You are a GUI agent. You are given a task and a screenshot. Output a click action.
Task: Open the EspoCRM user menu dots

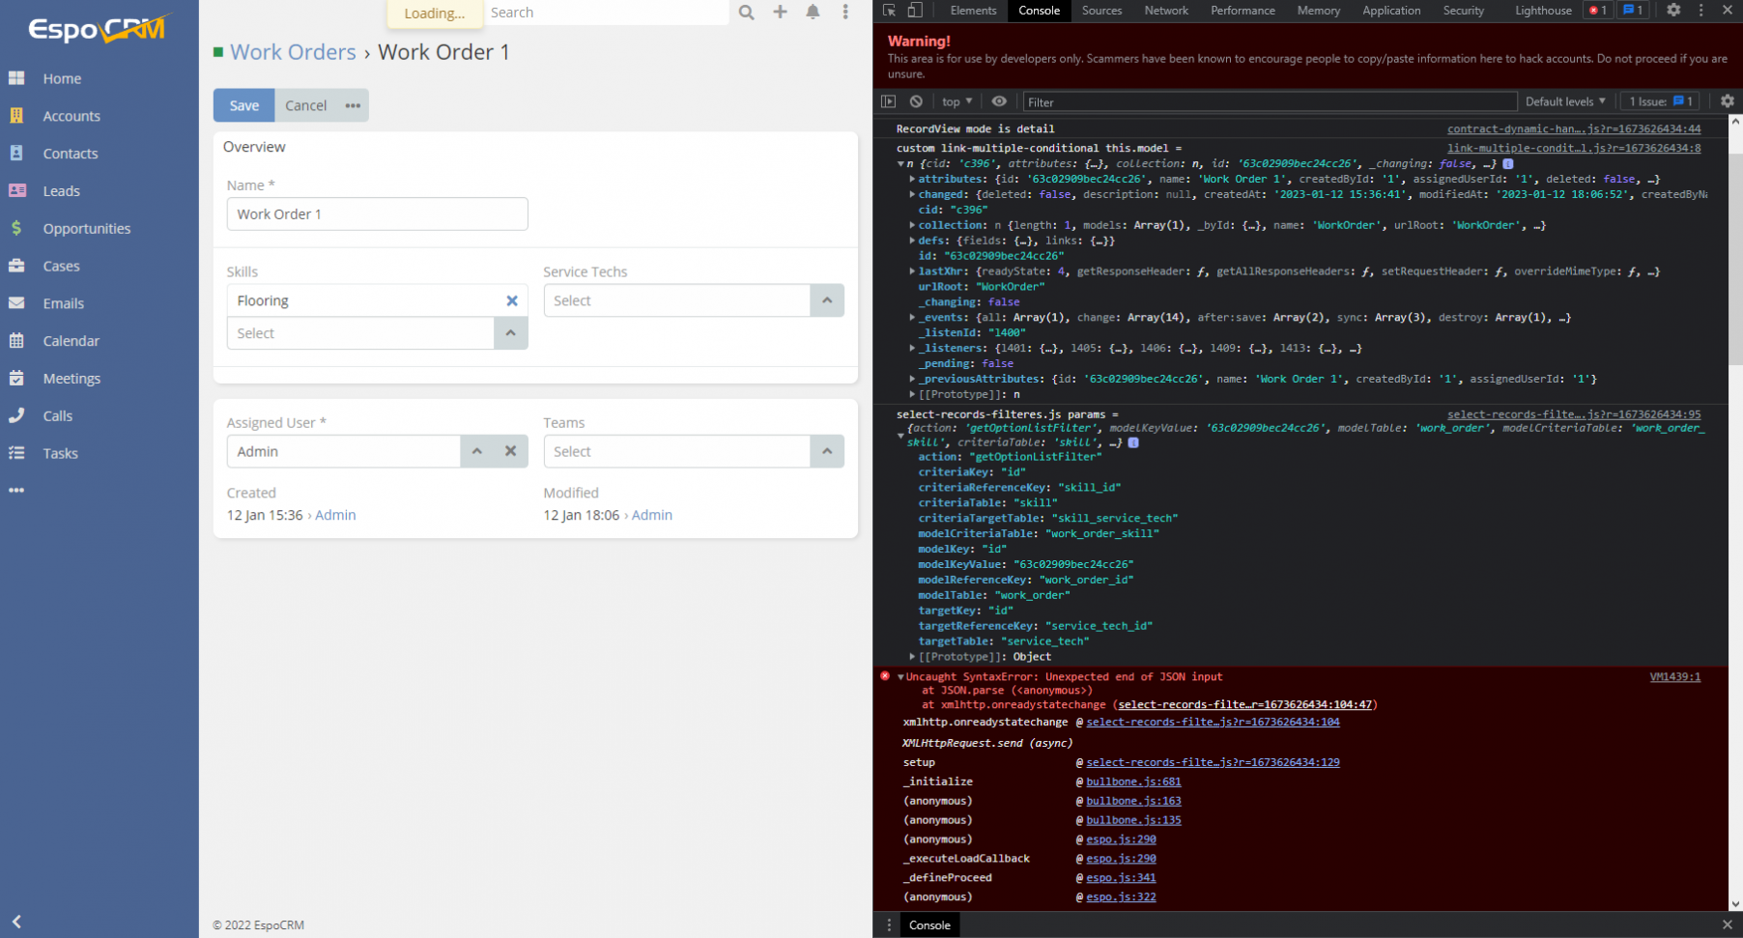click(845, 13)
